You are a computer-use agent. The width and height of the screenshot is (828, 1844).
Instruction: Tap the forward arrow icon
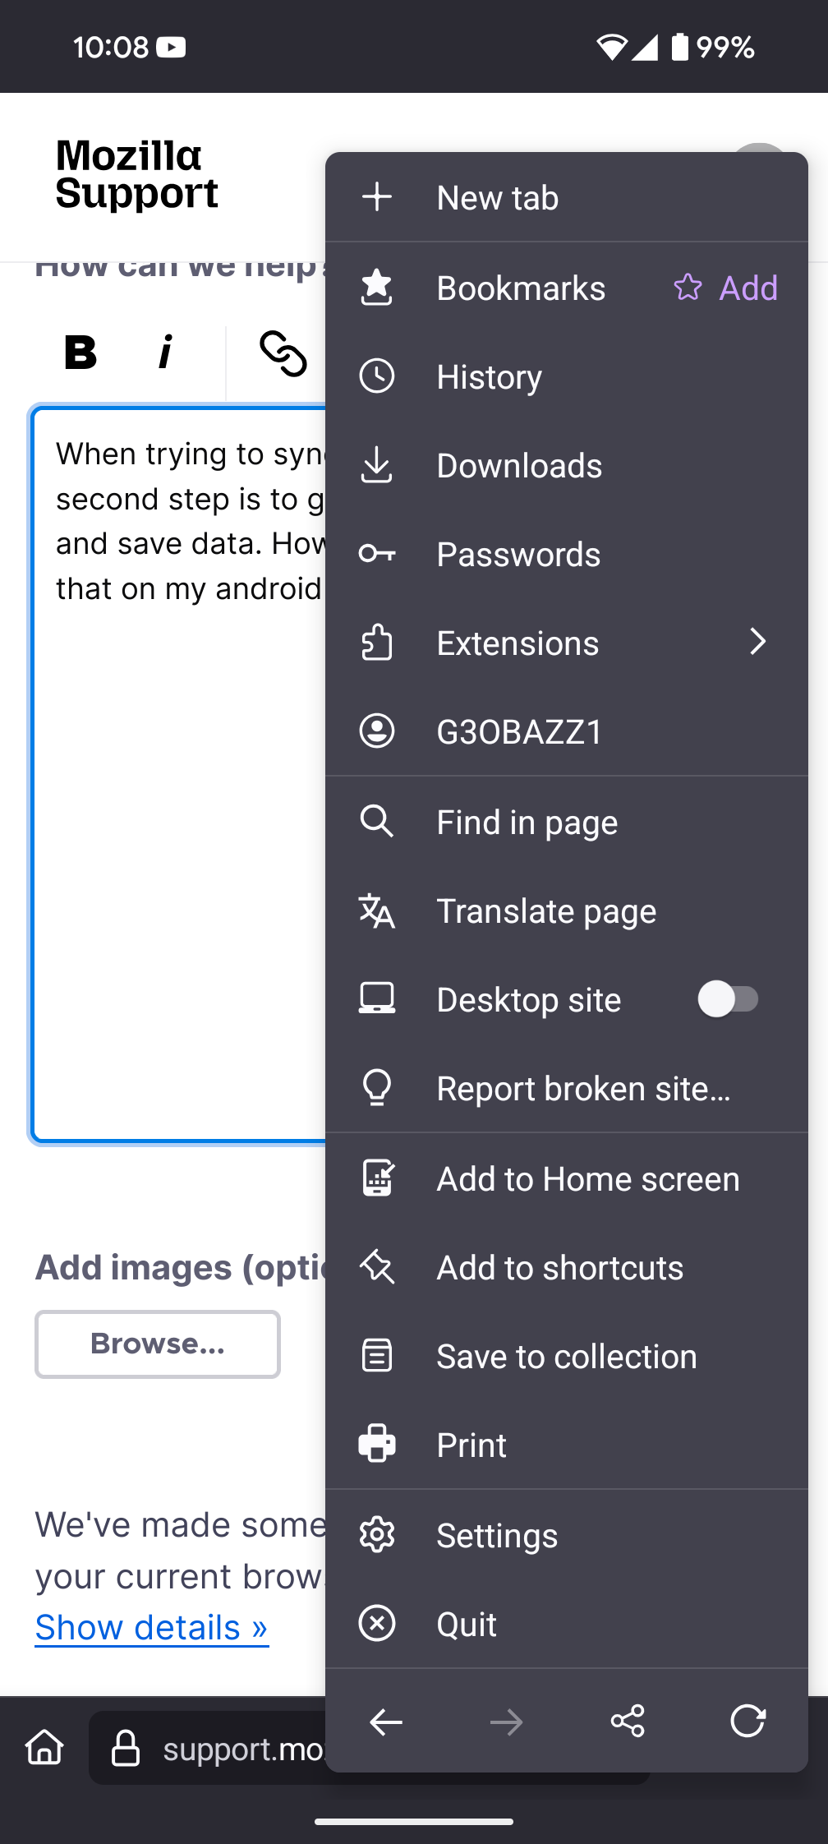point(506,1721)
